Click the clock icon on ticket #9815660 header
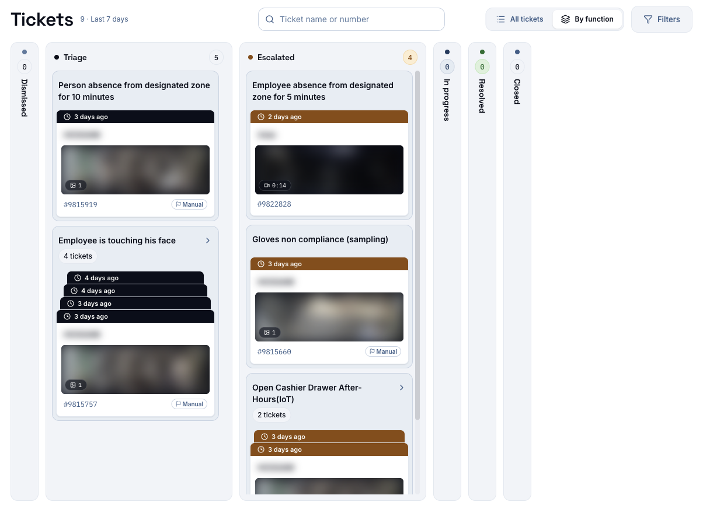 click(261, 264)
